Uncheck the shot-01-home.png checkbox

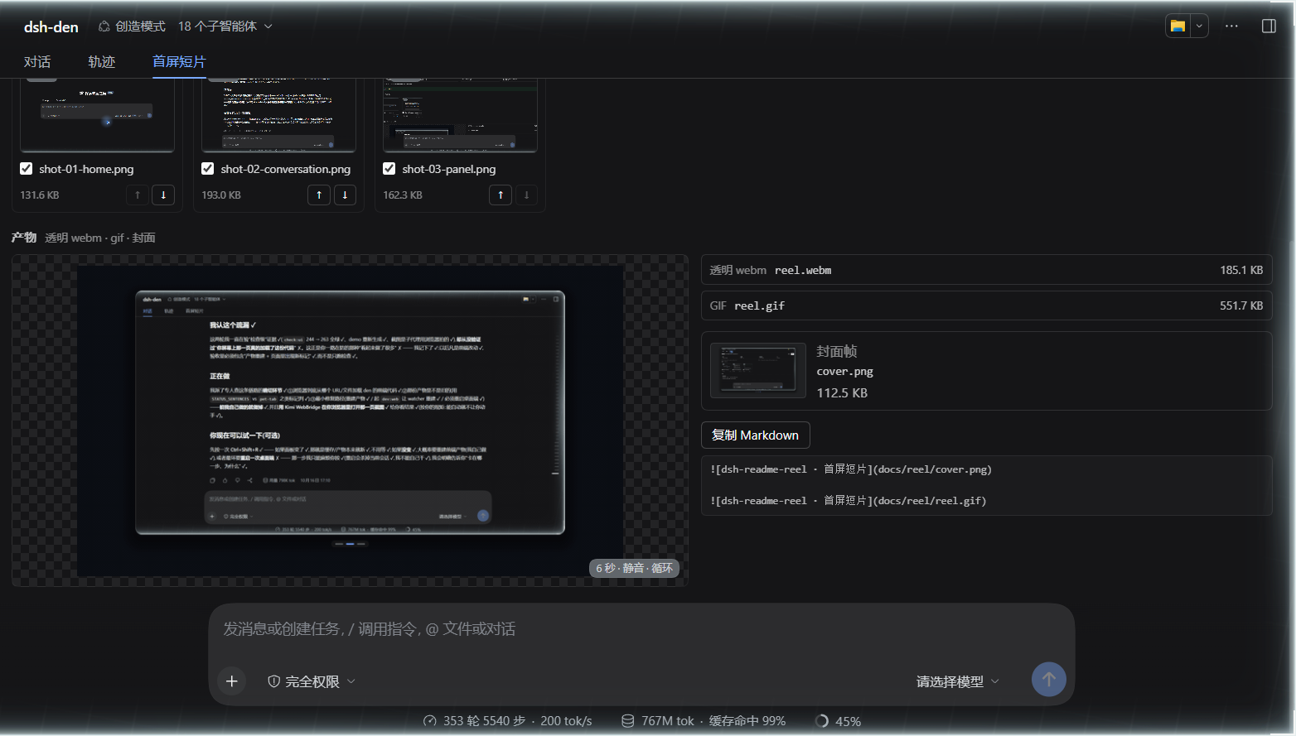pyautogui.click(x=27, y=169)
